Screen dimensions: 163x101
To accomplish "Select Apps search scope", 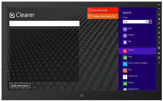I will click(137, 29).
